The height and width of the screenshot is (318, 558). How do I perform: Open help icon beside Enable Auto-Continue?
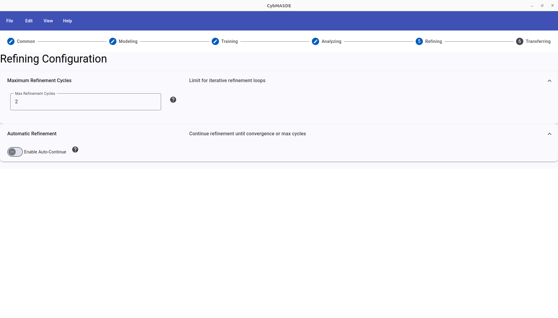75,149
